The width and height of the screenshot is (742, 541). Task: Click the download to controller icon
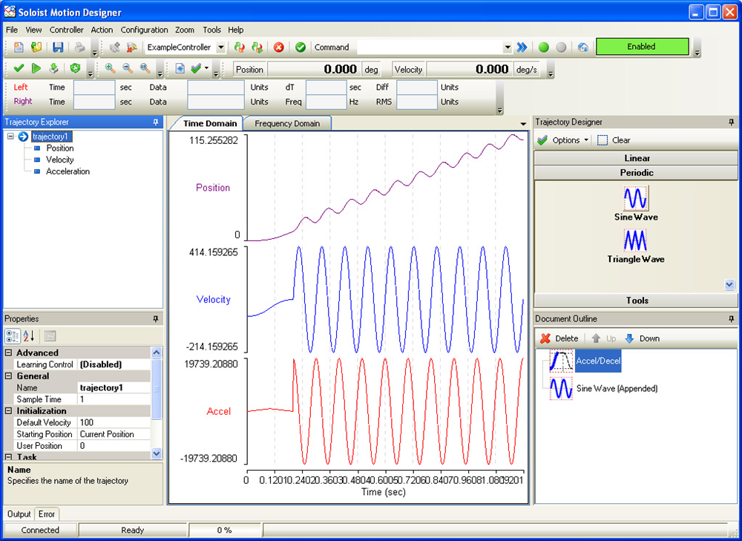click(53, 68)
